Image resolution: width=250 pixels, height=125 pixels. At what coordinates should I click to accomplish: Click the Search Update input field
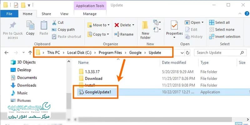[x=220, y=52]
